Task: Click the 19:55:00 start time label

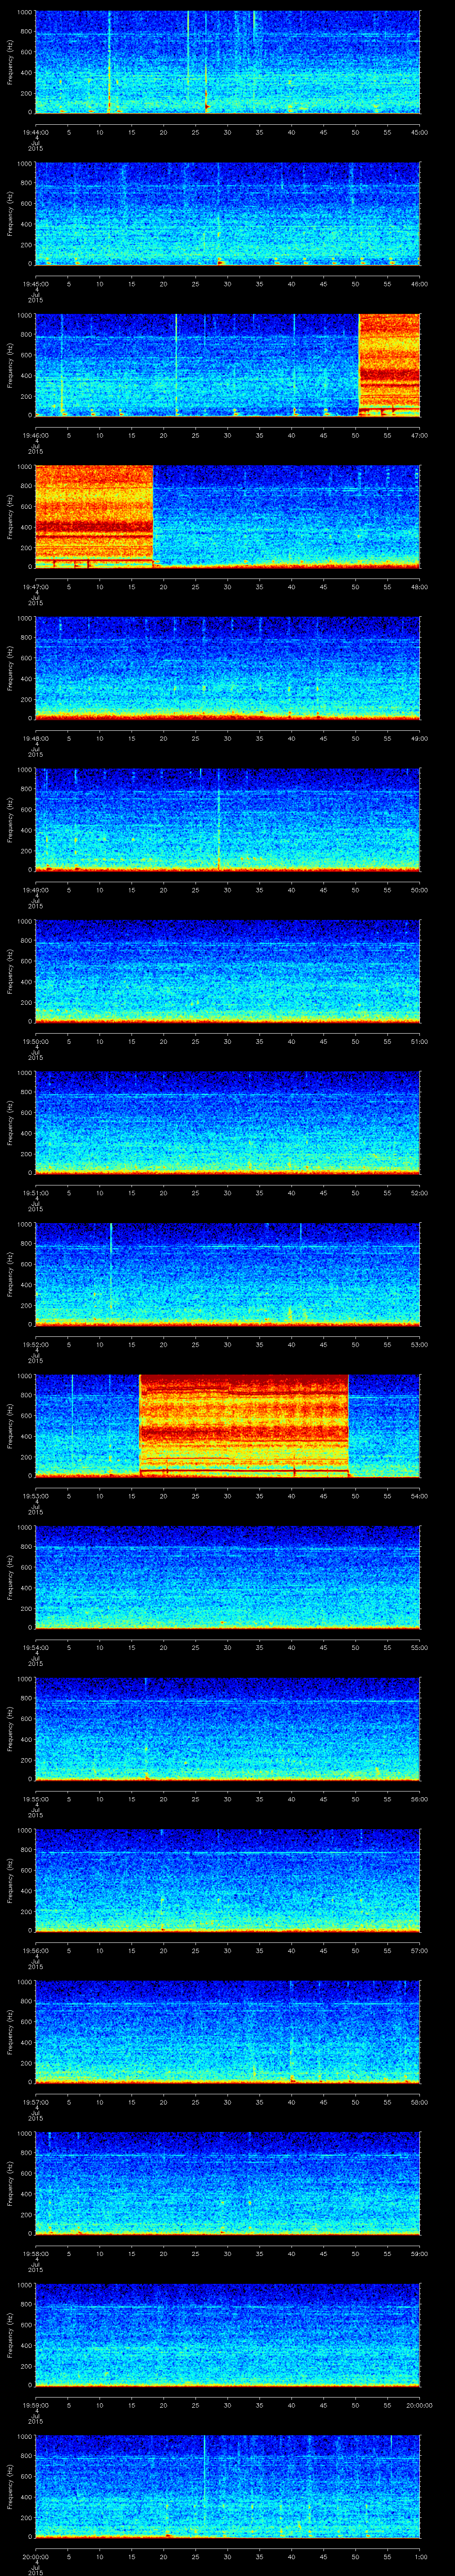Action: coord(36,1799)
